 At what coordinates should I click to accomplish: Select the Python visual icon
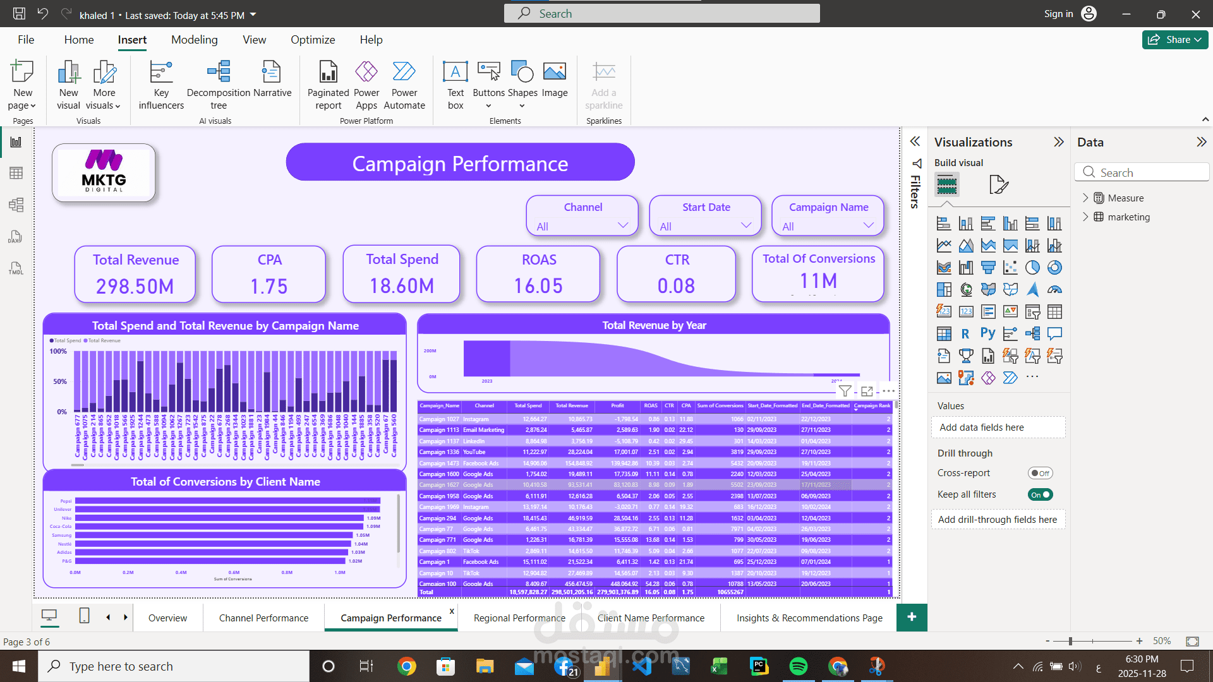(988, 333)
